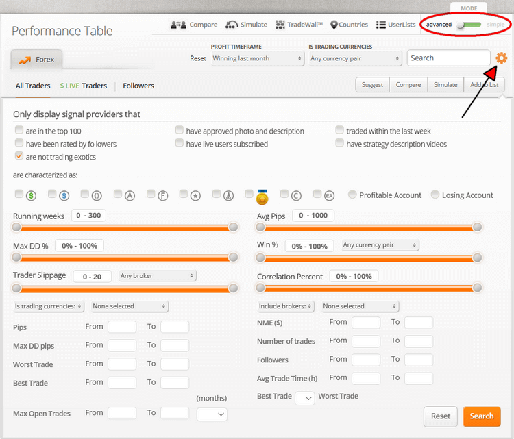Open the Simulate icon in top bar
This screenshot has width=514, height=439.
pyautogui.click(x=232, y=25)
